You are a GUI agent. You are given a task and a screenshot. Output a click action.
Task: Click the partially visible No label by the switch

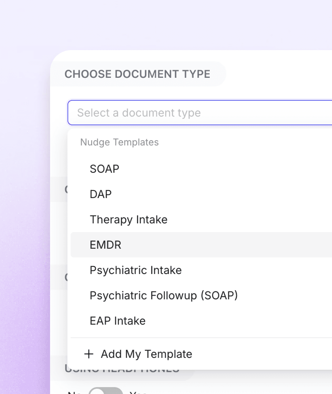[x=74, y=392]
